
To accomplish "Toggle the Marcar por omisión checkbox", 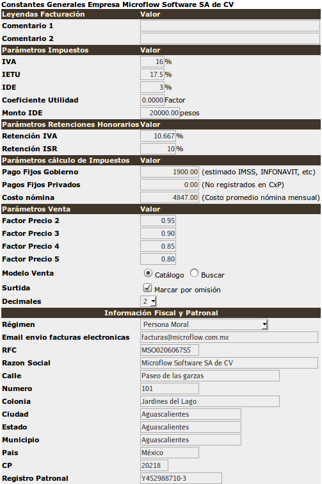I will pyautogui.click(x=148, y=288).
